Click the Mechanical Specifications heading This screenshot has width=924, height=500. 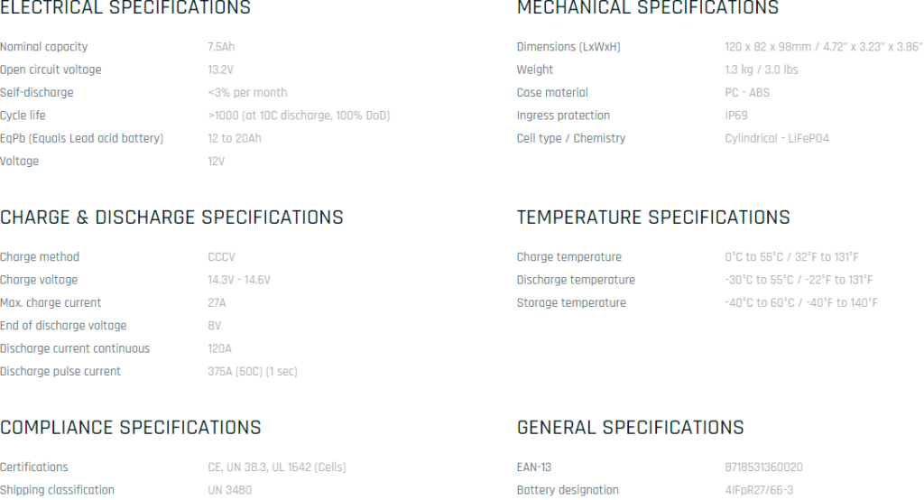point(647,8)
